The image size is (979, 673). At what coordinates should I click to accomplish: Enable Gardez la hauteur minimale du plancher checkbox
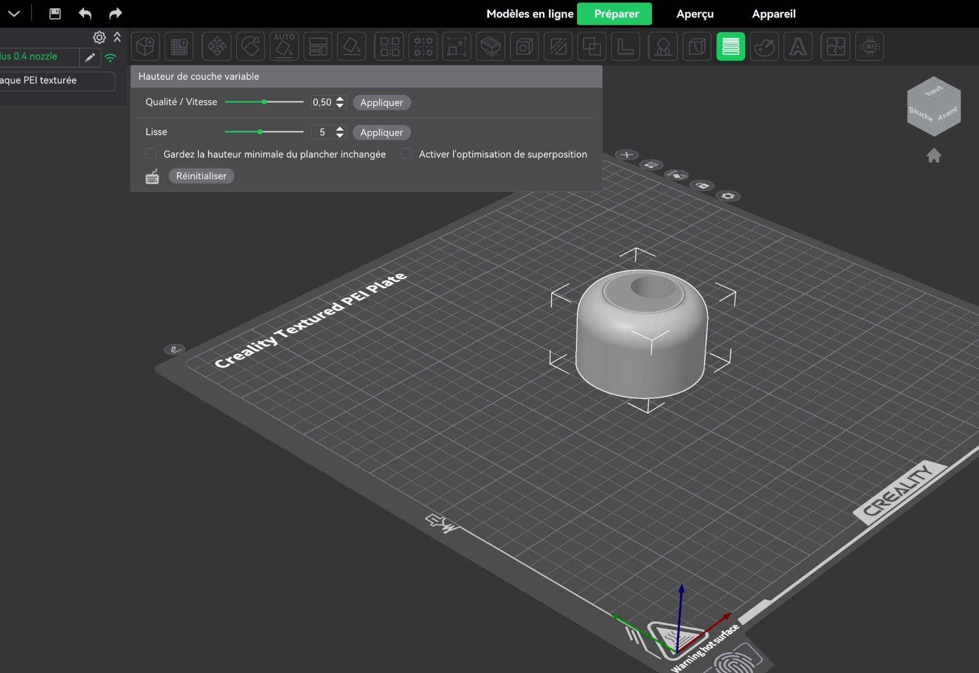[x=151, y=154]
